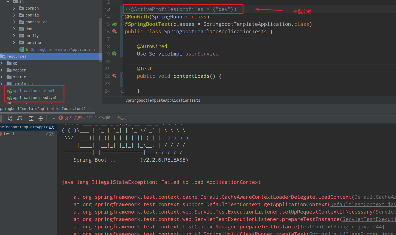Screen dimensions: 396x235
Task: Click the IllegalStateException error message
Action: pos(161,182)
